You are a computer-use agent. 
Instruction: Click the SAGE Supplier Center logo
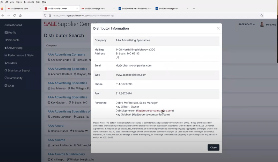click(x=70, y=24)
